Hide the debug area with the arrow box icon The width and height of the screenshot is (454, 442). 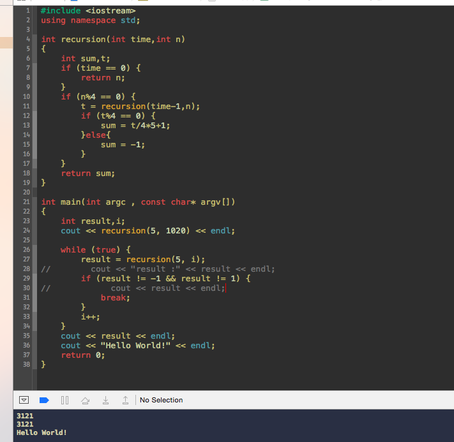tap(24, 400)
